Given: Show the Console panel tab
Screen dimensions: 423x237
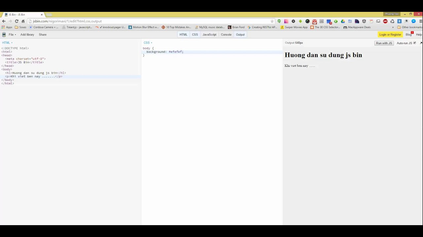Looking at the screenshot, I should tap(226, 35).
